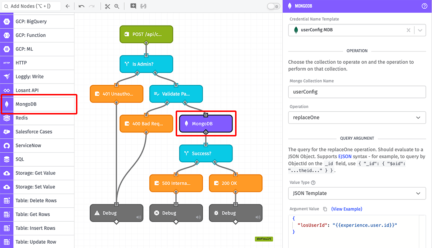
Task: Click the Storage: Get Value icon
Action: (x=6, y=173)
